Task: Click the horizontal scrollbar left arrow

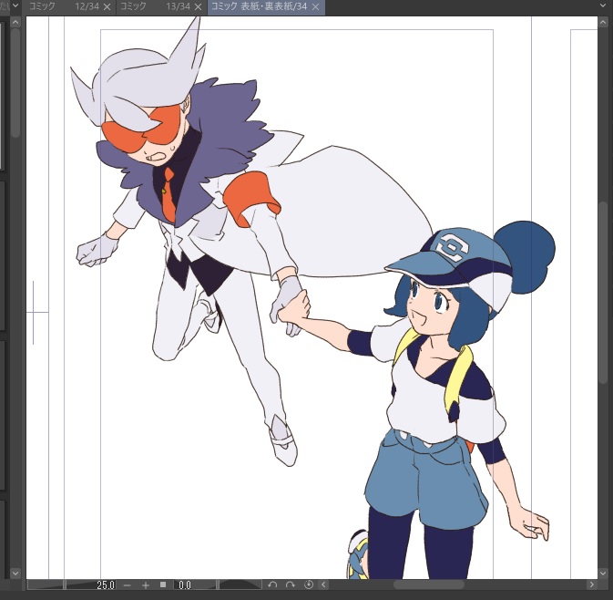Action: click(323, 584)
